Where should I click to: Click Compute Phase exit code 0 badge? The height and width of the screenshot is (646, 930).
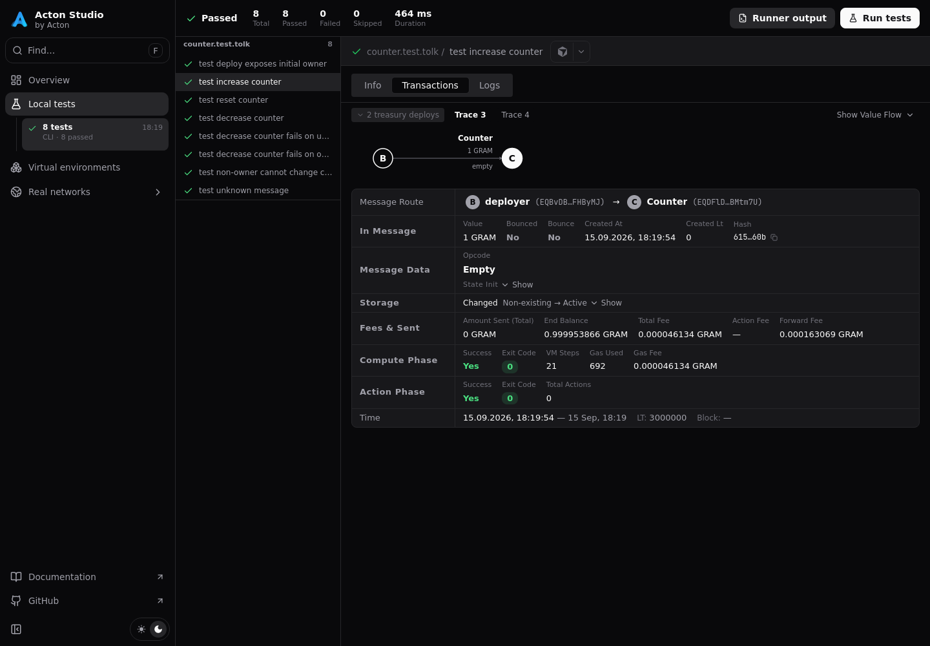click(x=510, y=367)
